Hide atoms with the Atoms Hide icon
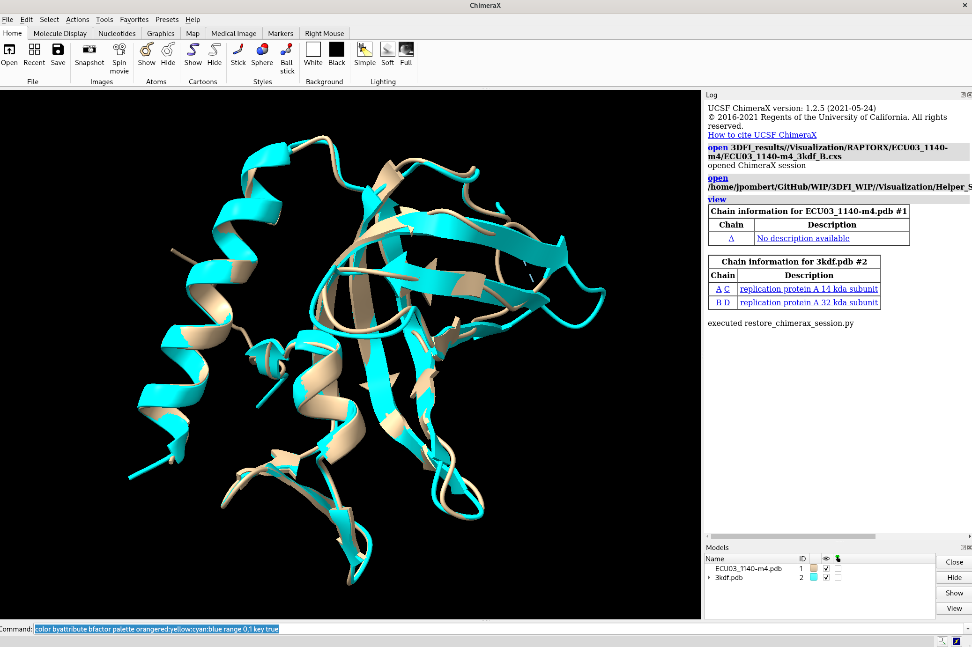Viewport: 972px width, 647px height. 168,50
